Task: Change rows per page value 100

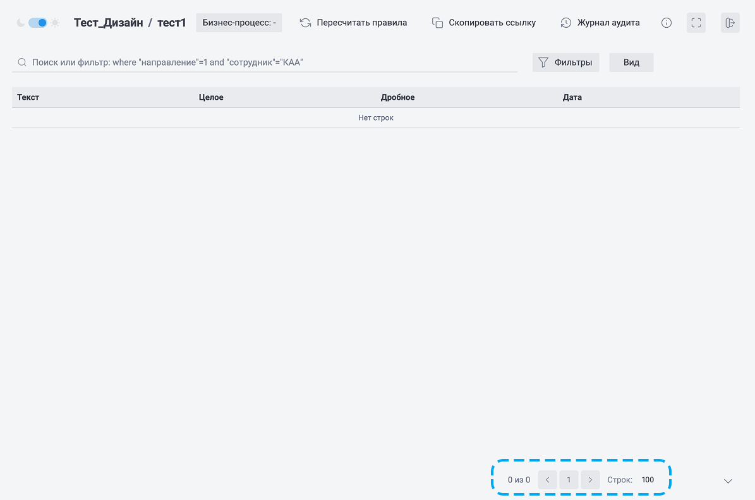Action: click(x=648, y=480)
